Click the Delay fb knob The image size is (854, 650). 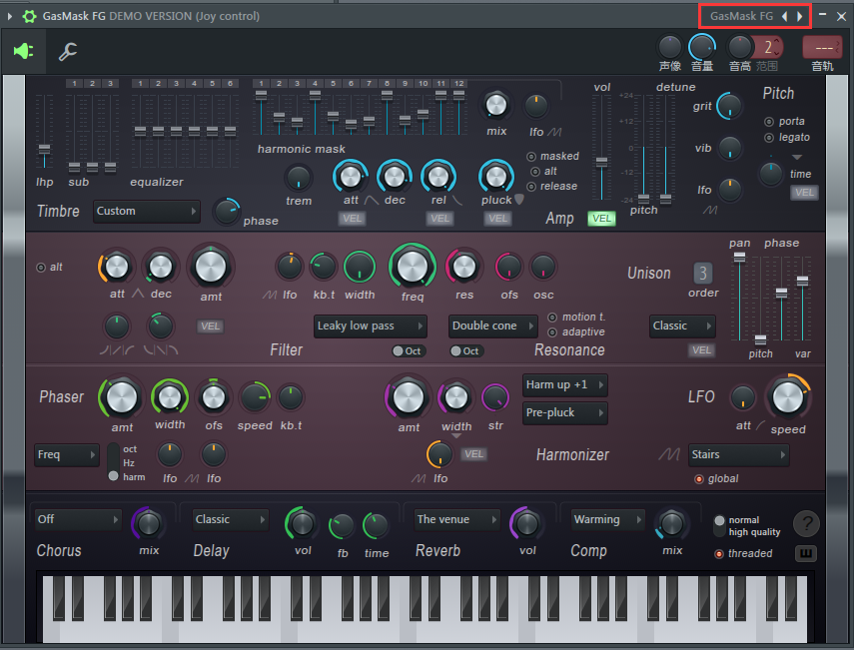click(x=342, y=526)
